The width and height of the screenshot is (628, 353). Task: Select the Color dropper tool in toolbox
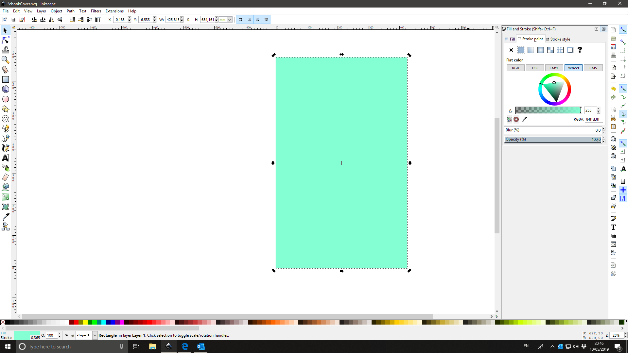pyautogui.click(x=5, y=217)
